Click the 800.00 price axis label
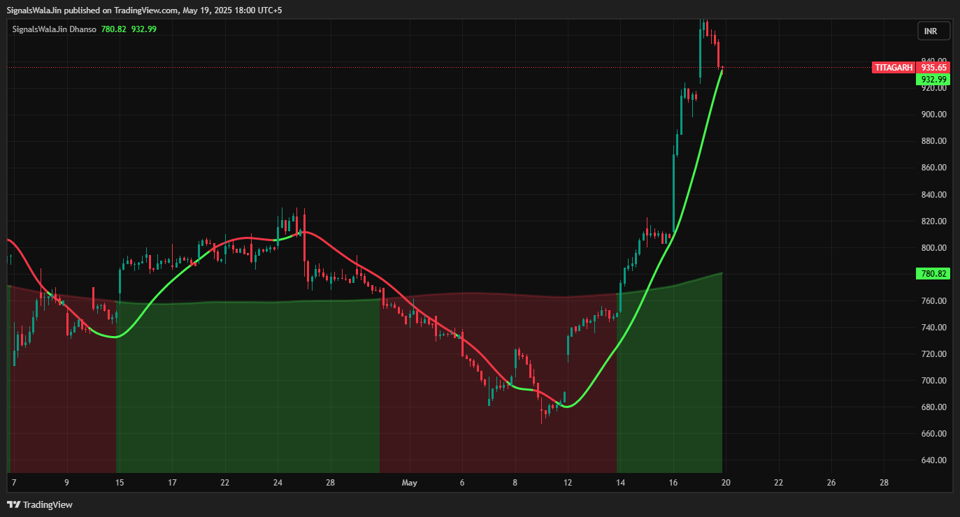This screenshot has width=960, height=517. [933, 248]
